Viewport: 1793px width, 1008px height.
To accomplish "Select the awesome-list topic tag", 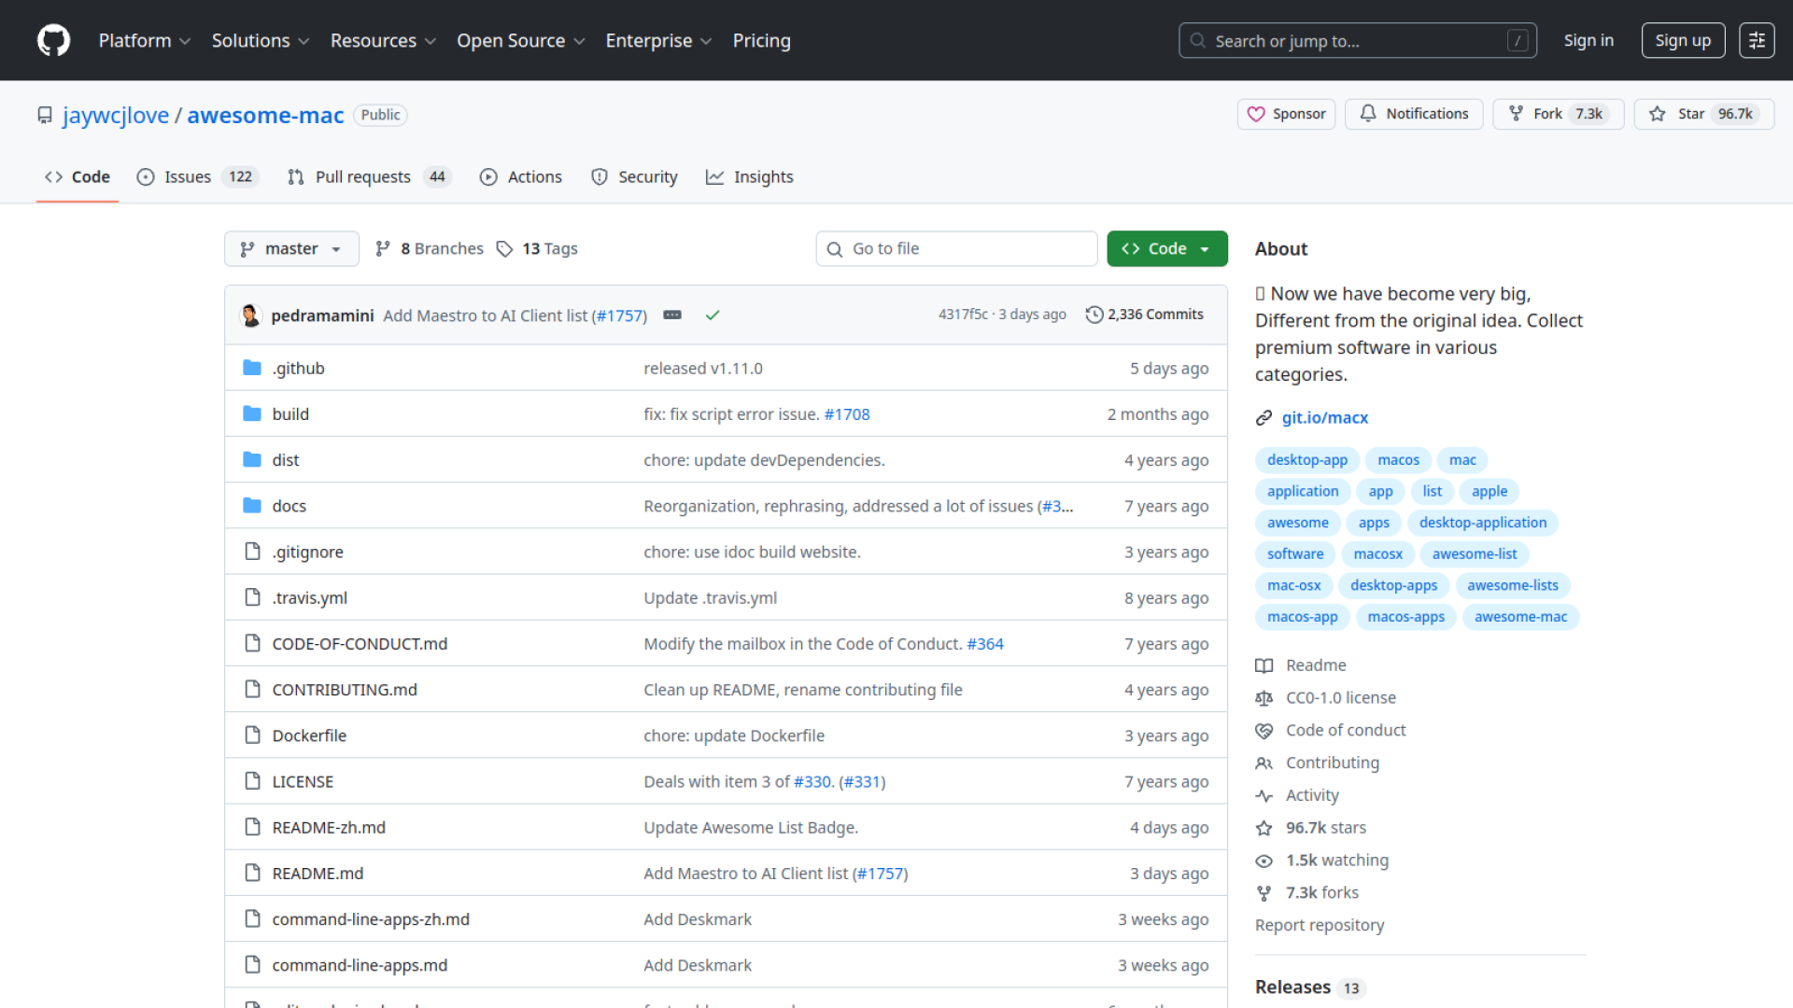I will [x=1475, y=554].
